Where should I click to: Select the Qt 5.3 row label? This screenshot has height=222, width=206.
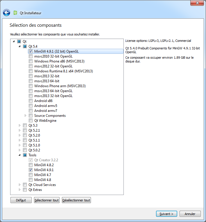click(x=33, y=126)
